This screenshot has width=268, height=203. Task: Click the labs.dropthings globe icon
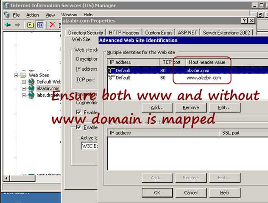(x=31, y=95)
